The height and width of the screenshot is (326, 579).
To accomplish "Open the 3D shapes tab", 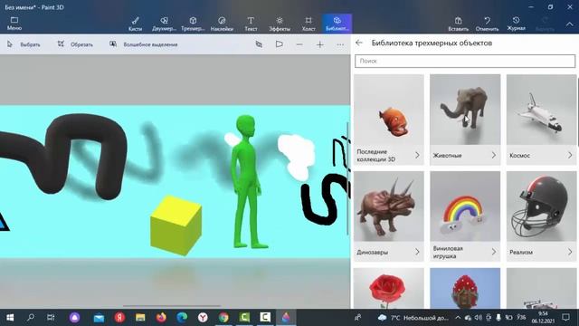I will 193,24.
